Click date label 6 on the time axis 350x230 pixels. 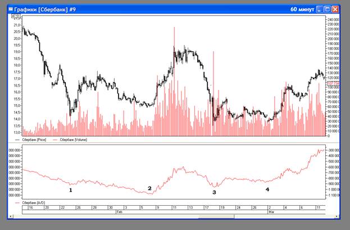pyautogui.click(x=302, y=208)
